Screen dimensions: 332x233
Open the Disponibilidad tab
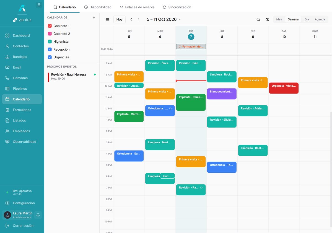click(98, 7)
